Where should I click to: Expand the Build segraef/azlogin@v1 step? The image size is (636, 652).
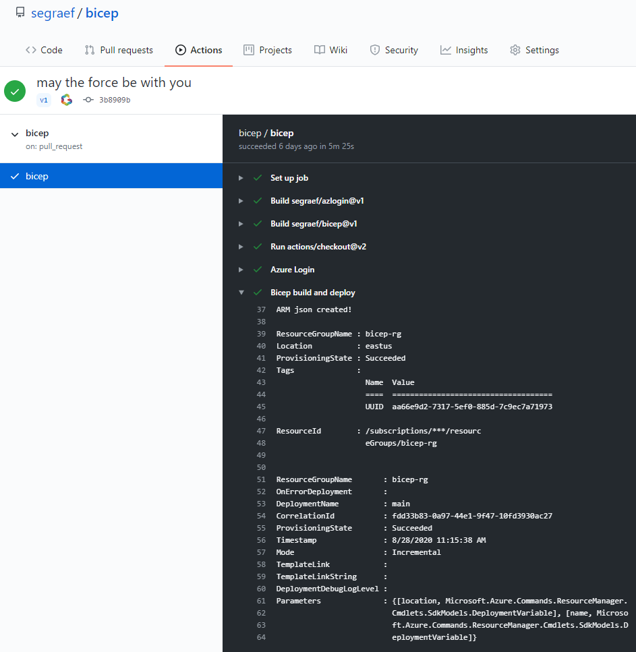coord(241,201)
